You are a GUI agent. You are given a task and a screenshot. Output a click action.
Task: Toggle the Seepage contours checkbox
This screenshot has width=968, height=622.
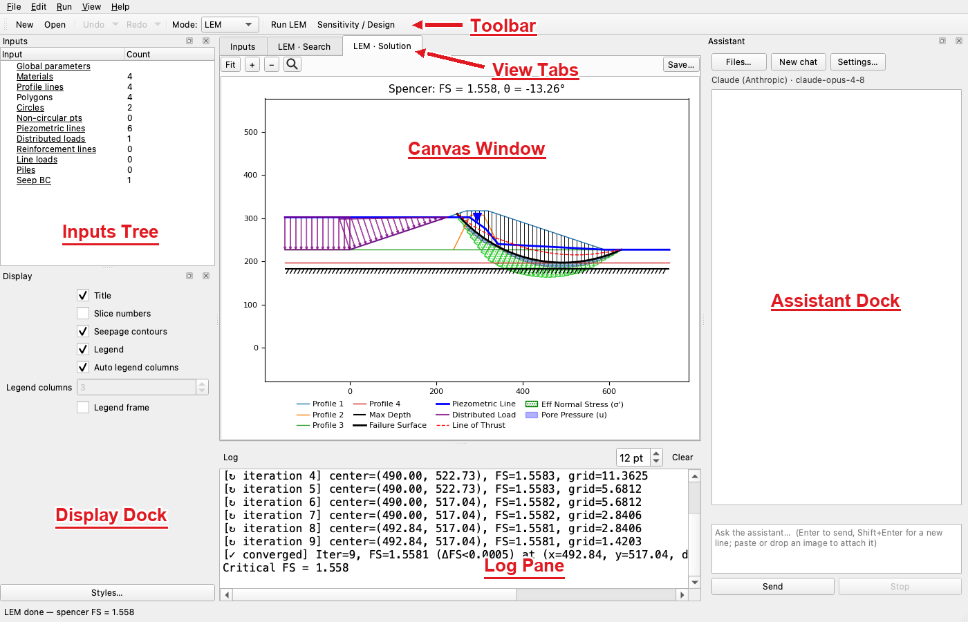[x=83, y=331]
